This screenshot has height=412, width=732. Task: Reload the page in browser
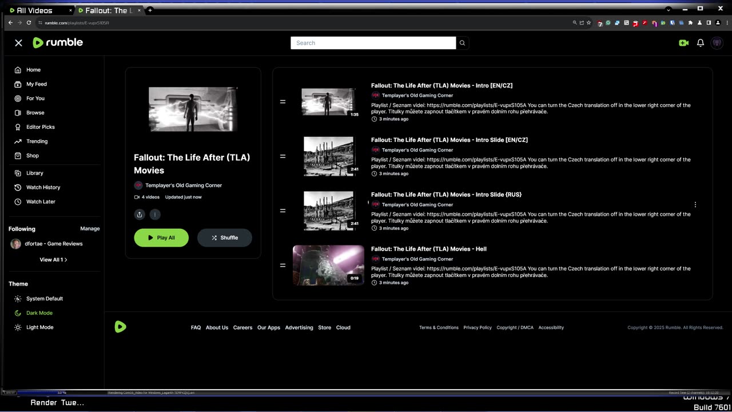(x=29, y=23)
